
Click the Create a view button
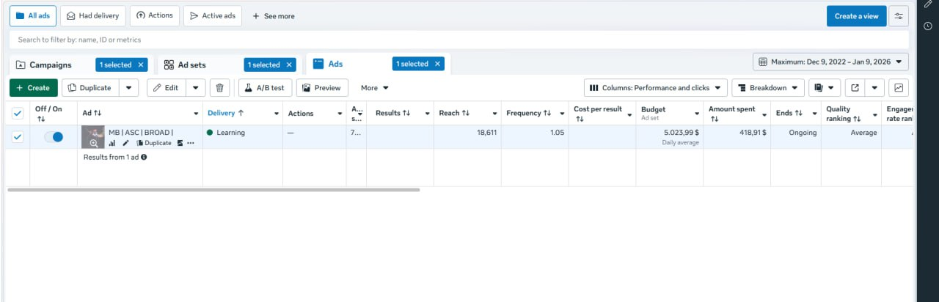tap(856, 16)
